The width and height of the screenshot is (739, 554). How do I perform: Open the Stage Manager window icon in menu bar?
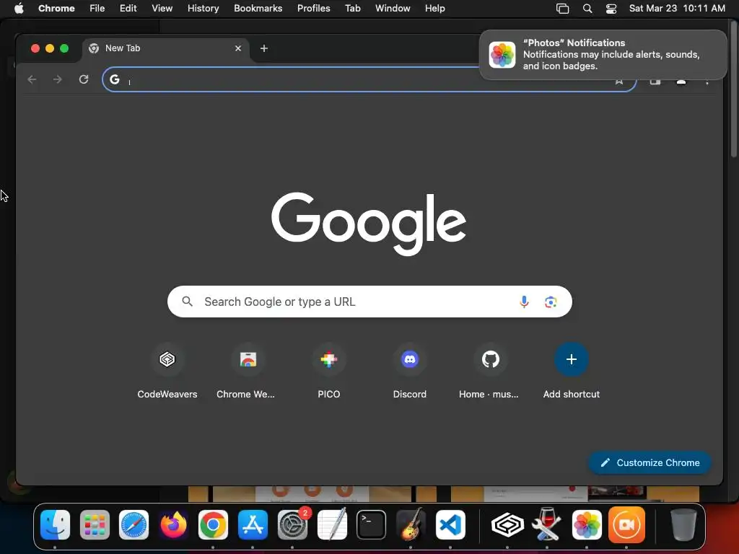click(562, 9)
